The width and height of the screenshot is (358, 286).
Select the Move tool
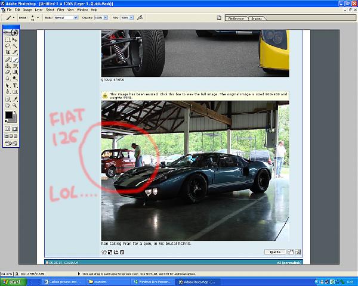pos(15,40)
